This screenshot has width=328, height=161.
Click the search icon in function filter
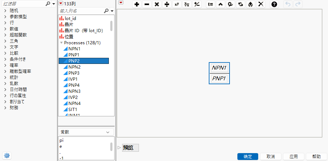[x=48, y=4]
